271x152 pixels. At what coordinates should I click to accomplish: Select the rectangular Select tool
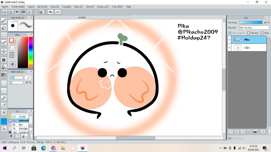[x=4, y=83]
